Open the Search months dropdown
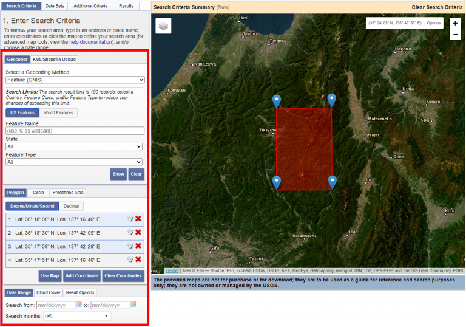Viewport: 466px width, 327px height. (x=77, y=316)
